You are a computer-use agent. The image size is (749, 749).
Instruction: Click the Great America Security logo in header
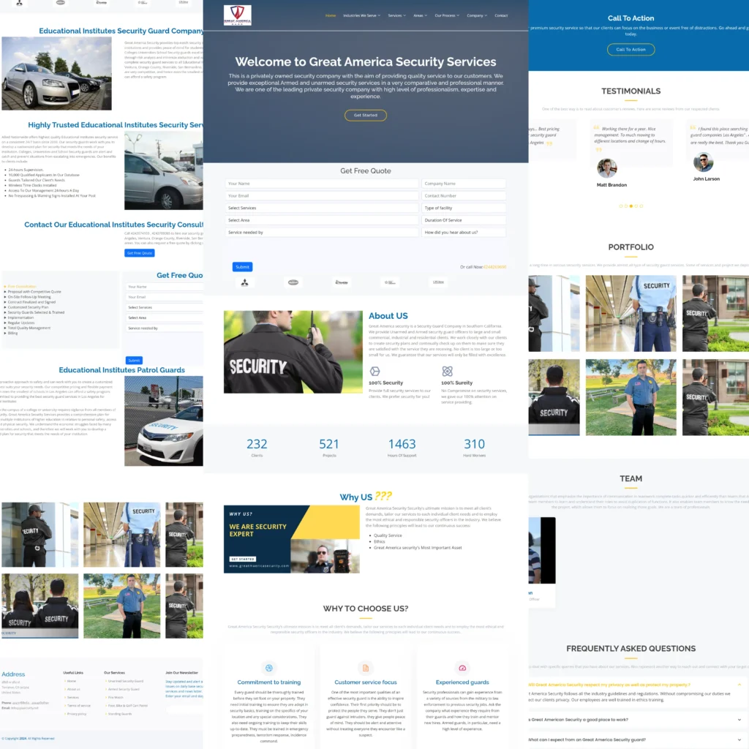[238, 15]
